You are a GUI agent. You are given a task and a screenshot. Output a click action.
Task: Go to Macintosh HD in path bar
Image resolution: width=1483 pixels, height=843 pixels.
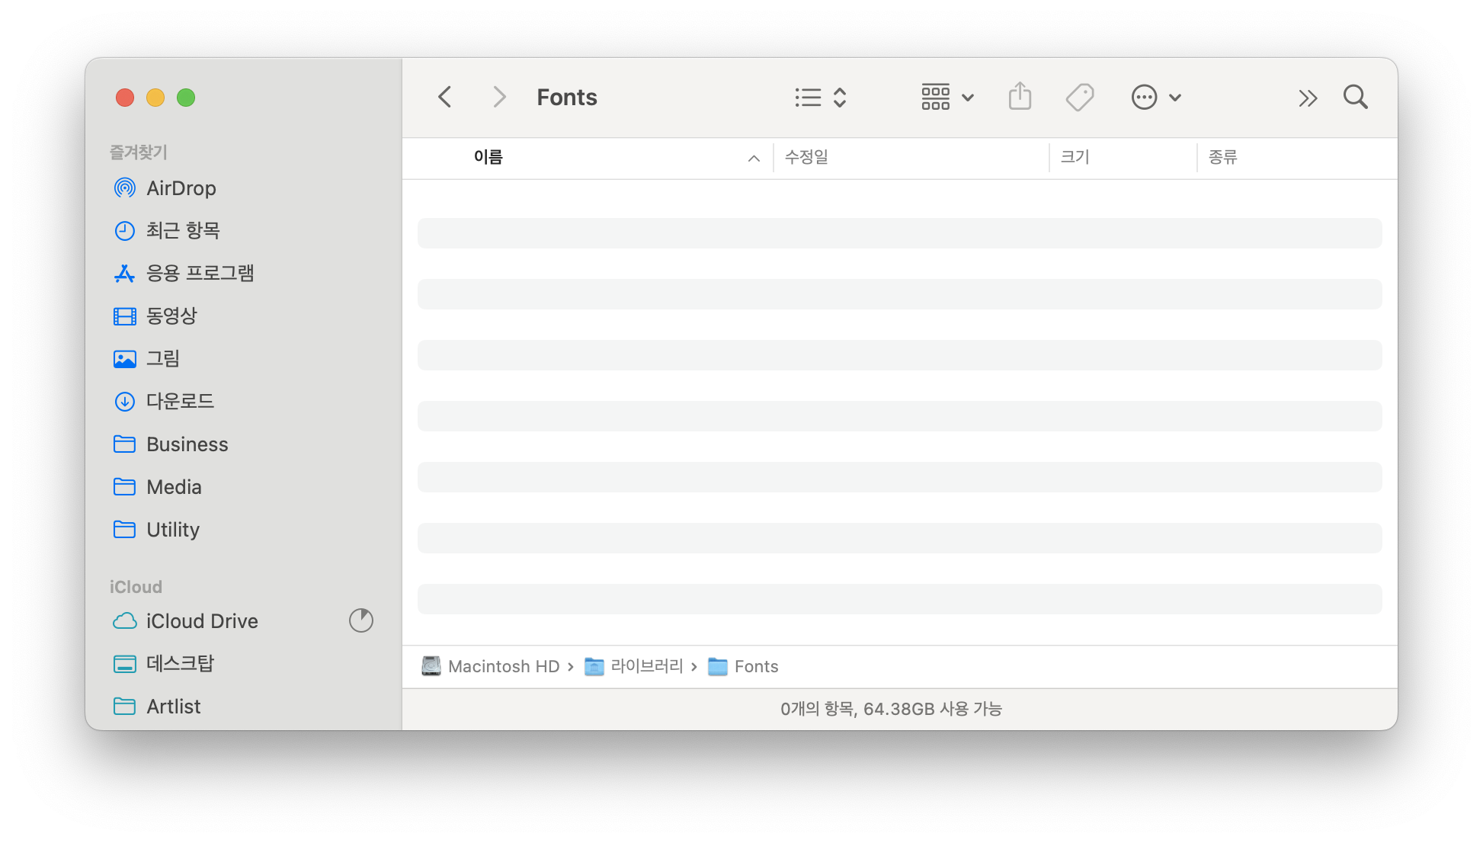(x=503, y=667)
